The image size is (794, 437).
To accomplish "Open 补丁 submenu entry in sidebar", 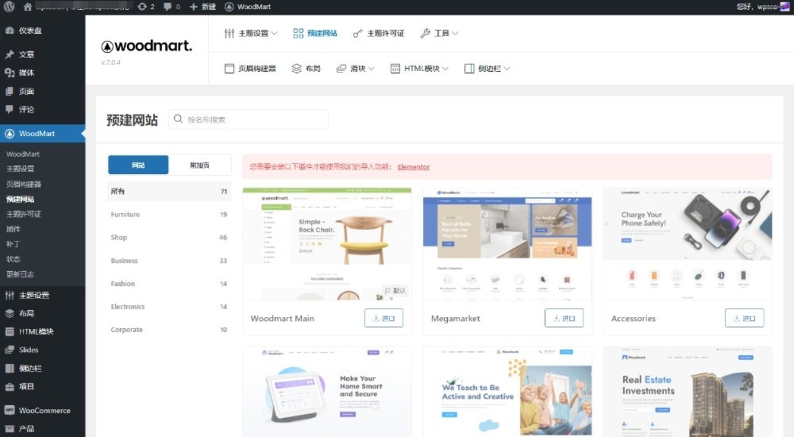I will (13, 244).
